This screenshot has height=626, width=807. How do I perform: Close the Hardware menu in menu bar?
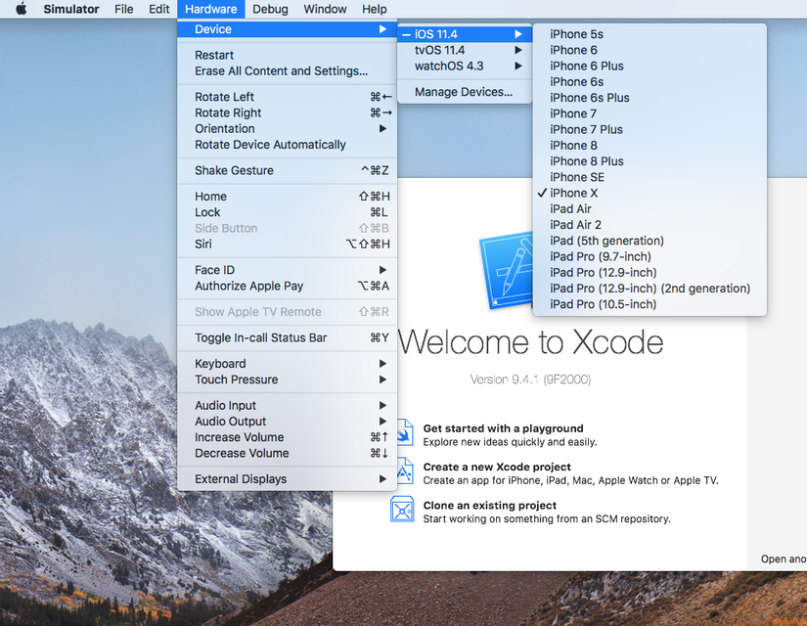[x=210, y=9]
